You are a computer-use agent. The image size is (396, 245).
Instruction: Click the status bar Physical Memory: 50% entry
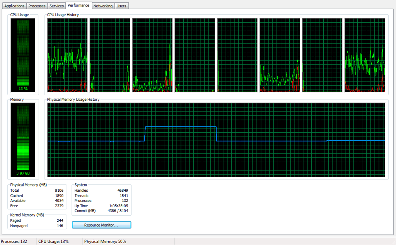pos(105,242)
